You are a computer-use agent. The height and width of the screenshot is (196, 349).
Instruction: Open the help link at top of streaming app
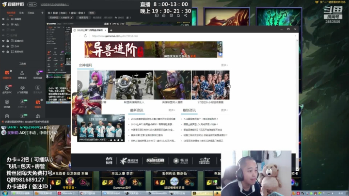[55, 4]
